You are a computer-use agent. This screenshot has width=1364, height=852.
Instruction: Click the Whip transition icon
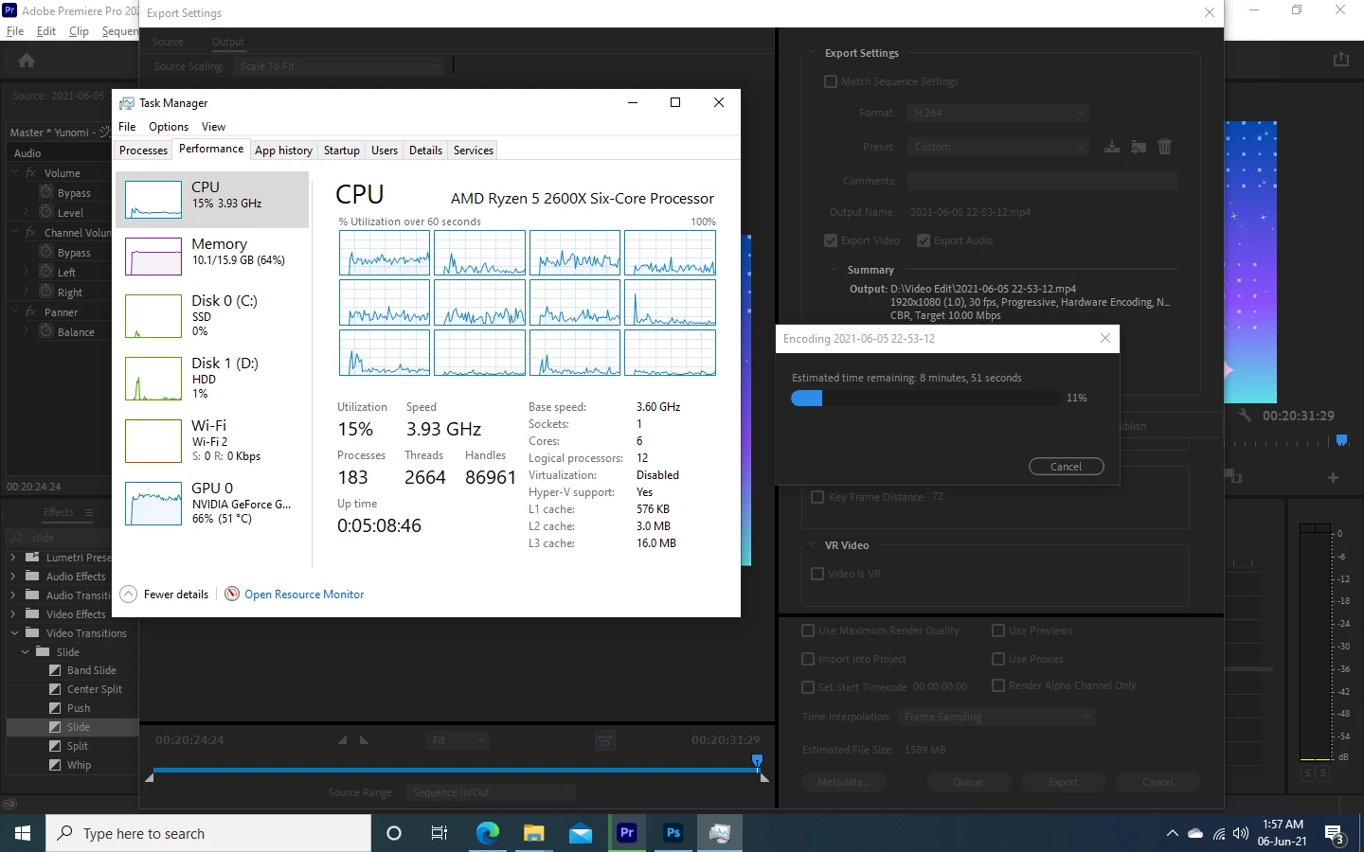coord(55,765)
